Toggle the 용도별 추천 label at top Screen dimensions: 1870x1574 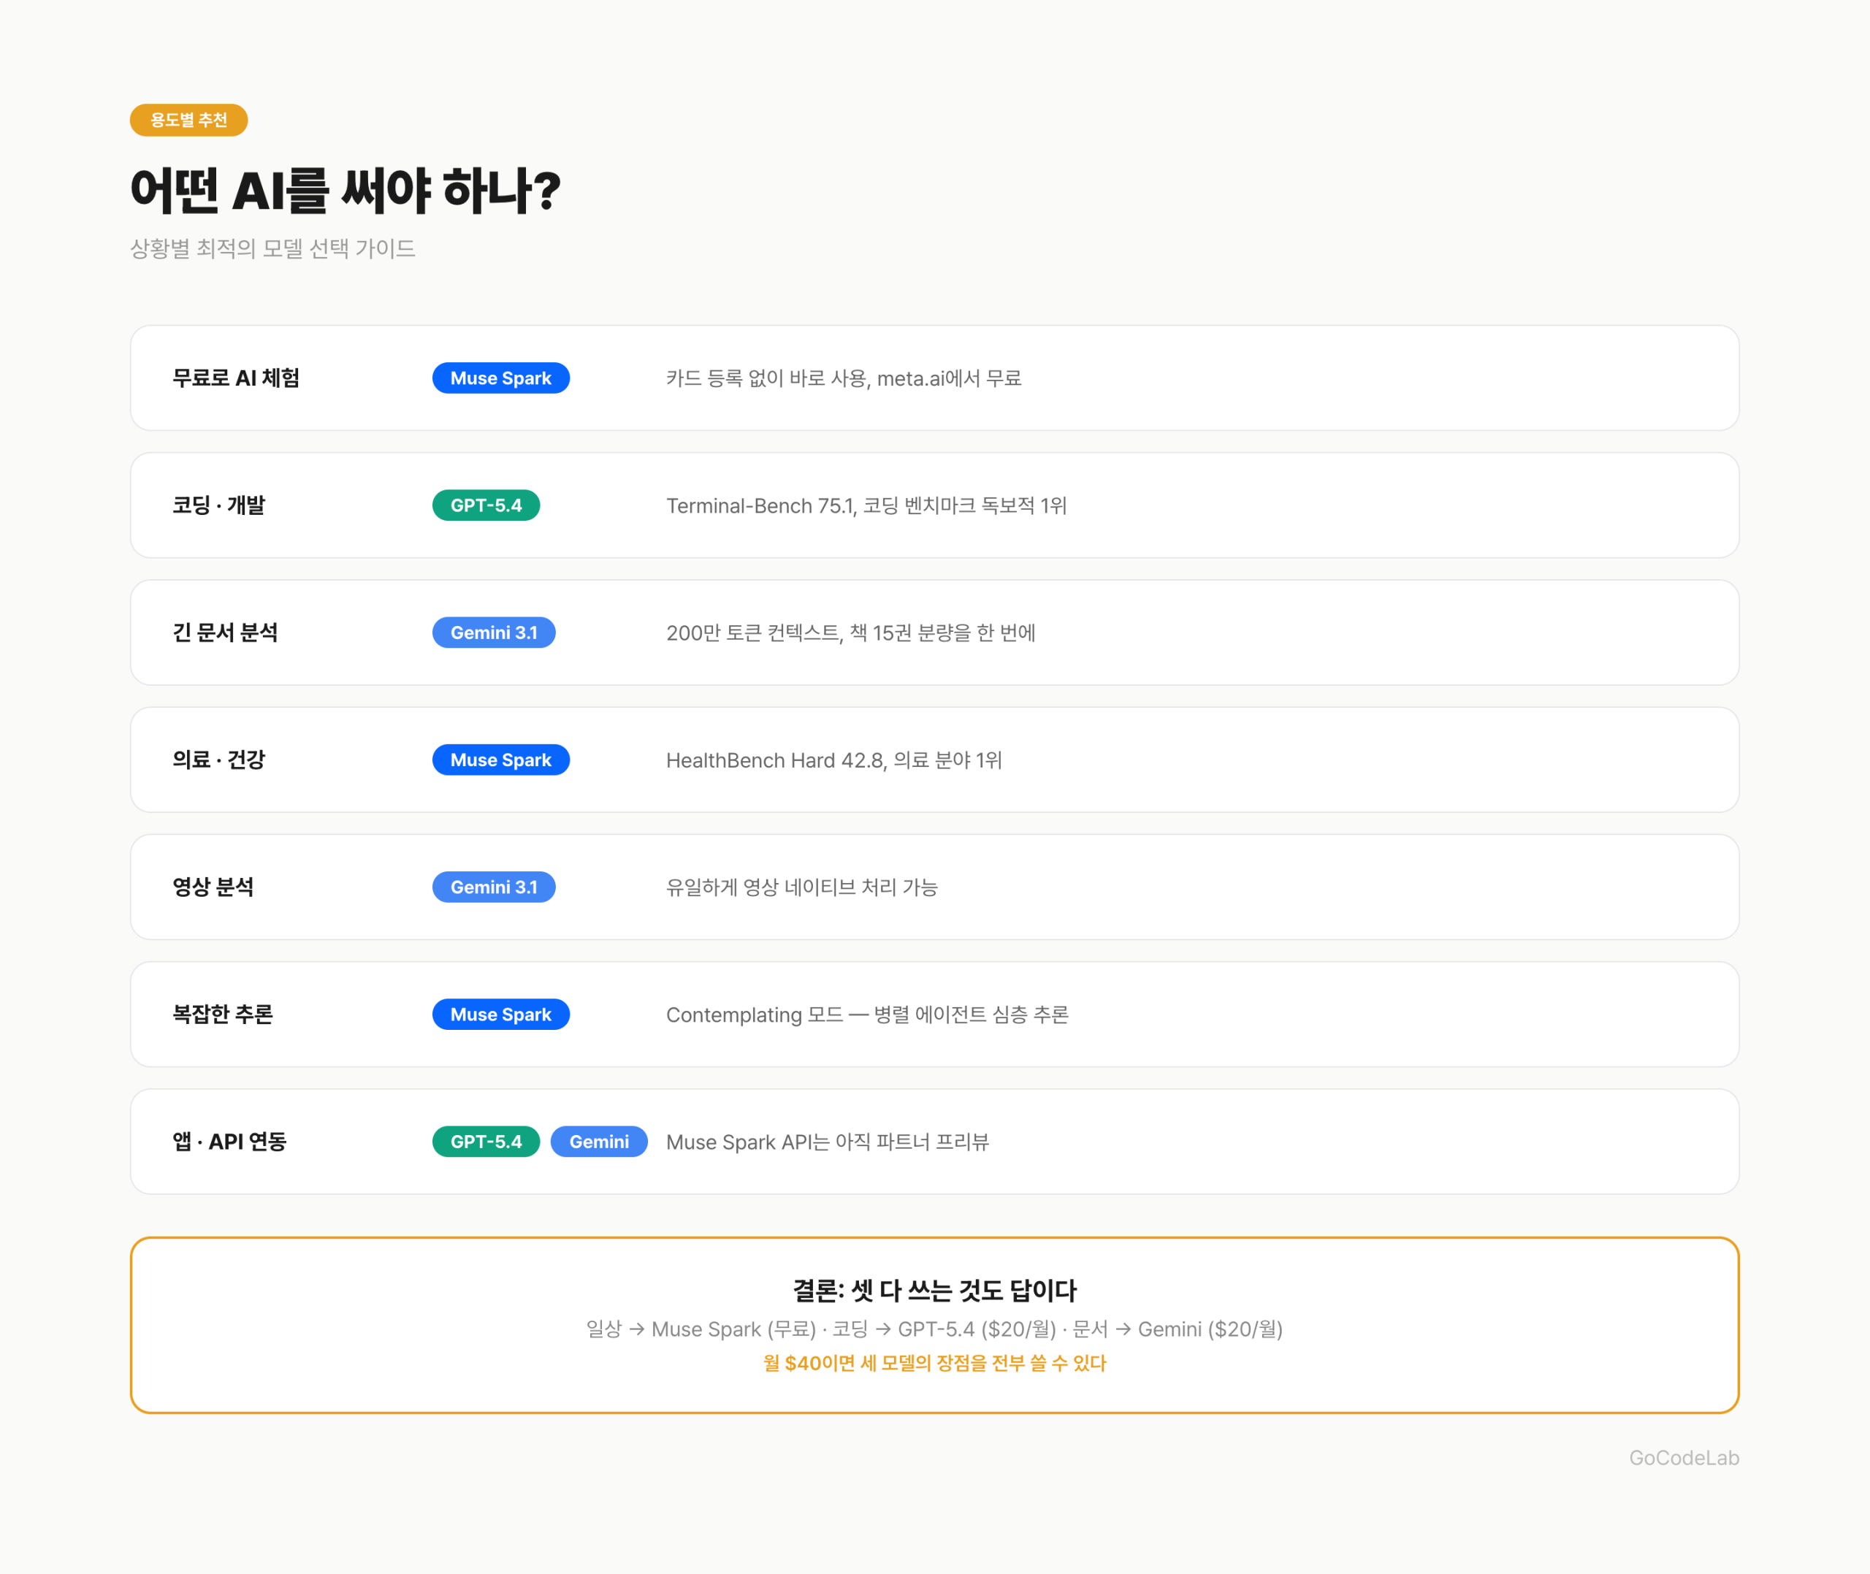(x=189, y=120)
